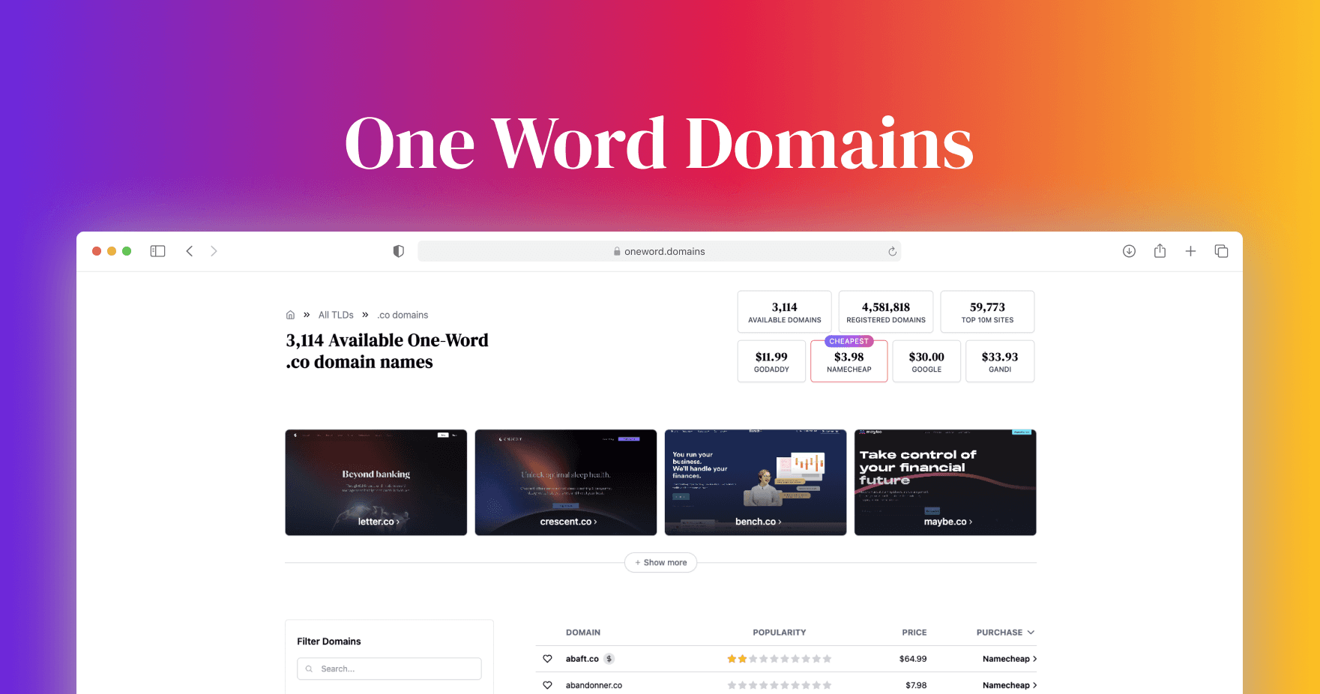Click the 3,114 Available Domains stat card
The image size is (1320, 694).
pos(785,312)
